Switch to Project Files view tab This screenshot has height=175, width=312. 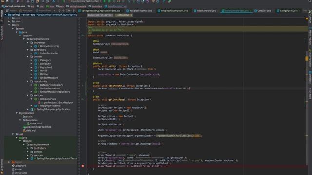pos(43,11)
